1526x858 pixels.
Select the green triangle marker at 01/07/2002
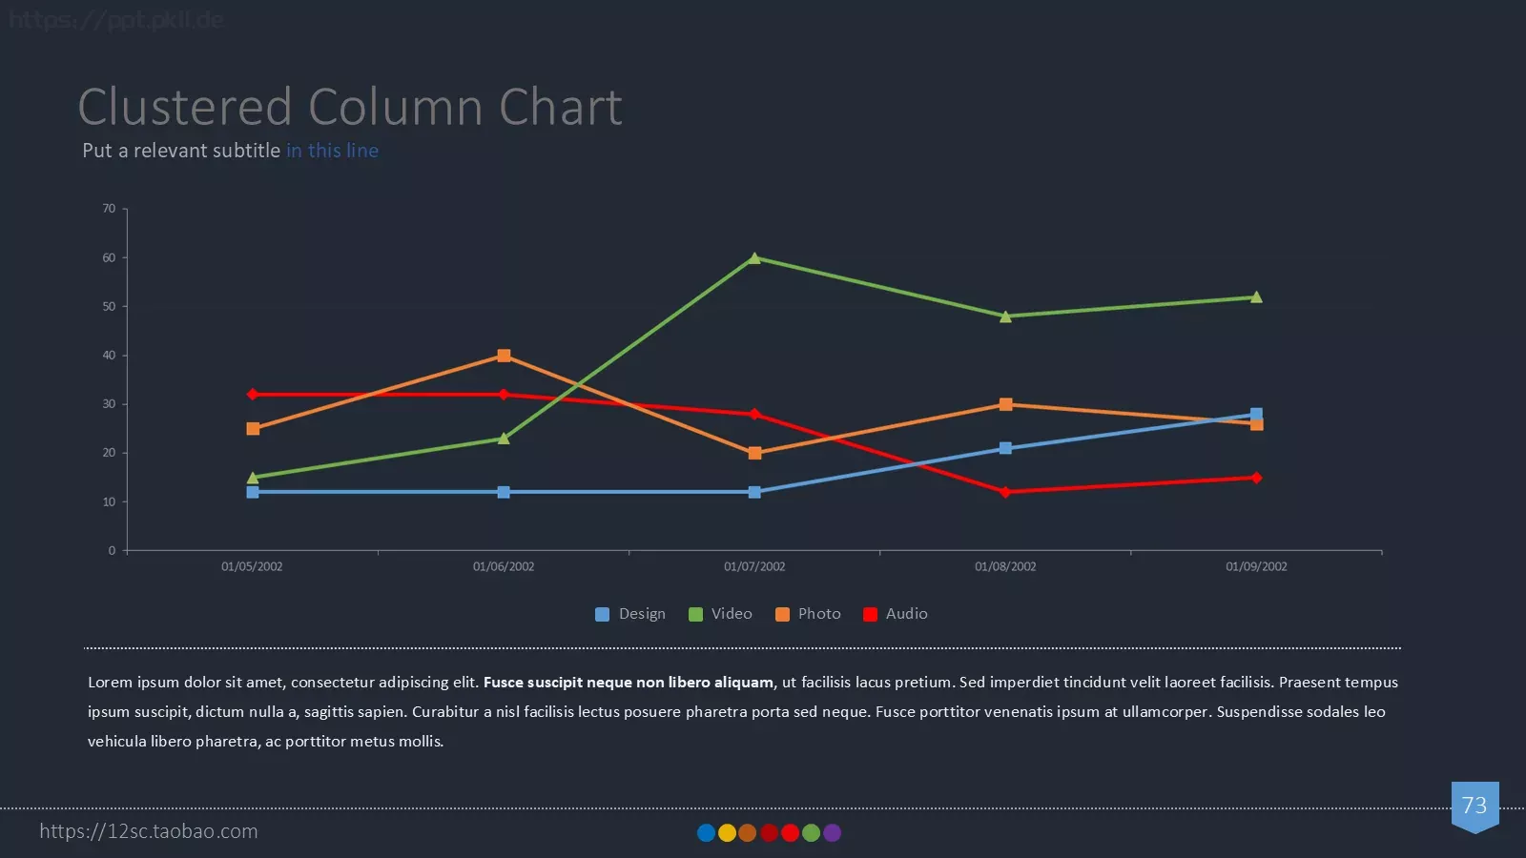754,257
